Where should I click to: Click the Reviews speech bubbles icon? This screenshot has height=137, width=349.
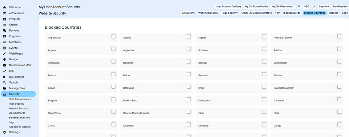4,31
